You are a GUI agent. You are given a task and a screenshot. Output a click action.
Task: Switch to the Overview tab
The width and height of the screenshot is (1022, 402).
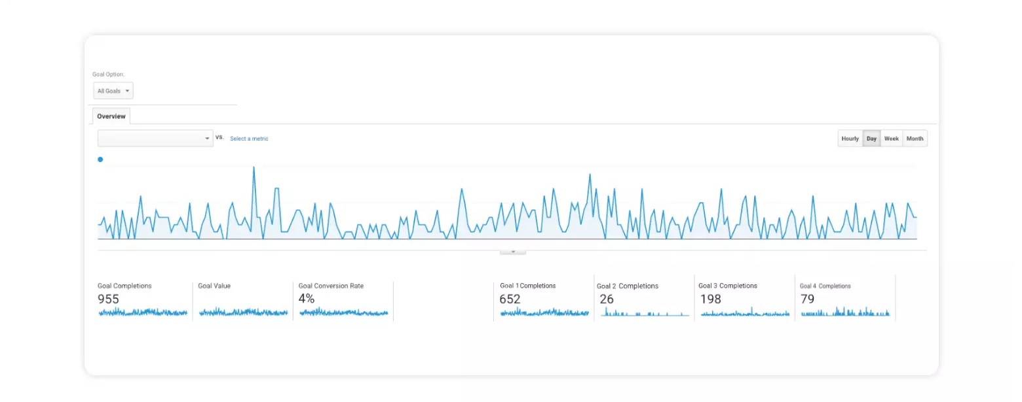pos(111,116)
